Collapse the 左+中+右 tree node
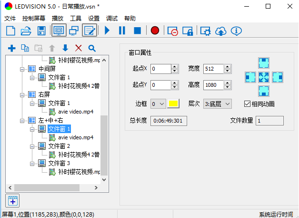 [x=22, y=120]
